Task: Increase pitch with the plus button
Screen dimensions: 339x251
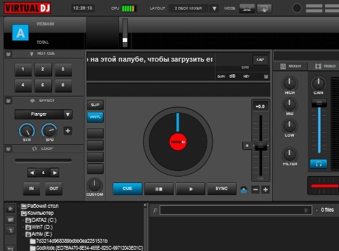Action: coord(265,189)
